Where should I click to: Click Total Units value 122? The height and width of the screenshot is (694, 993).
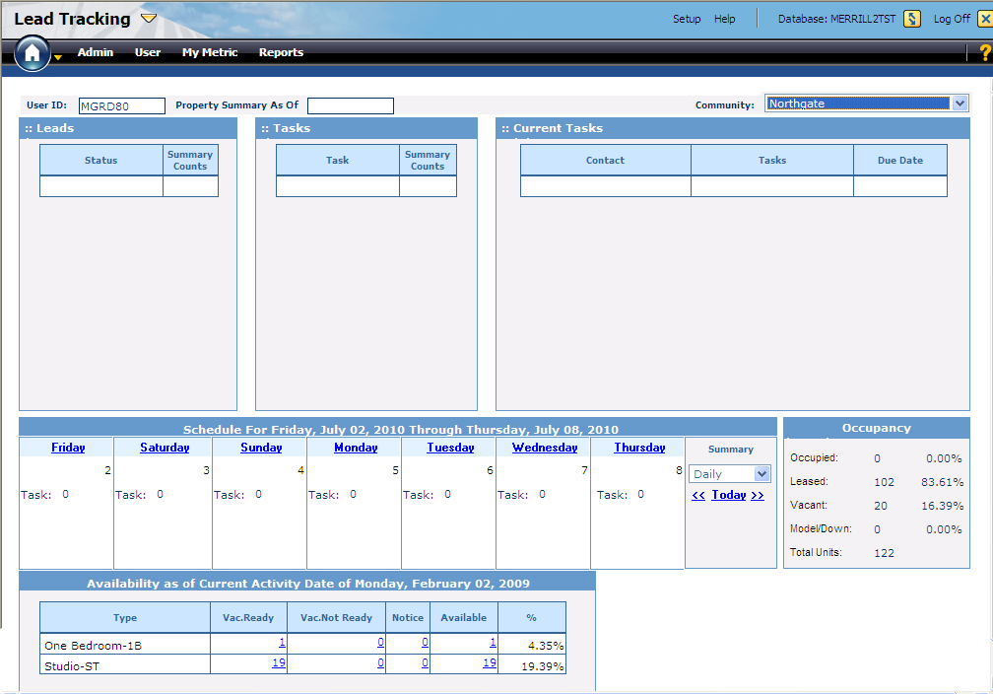[884, 553]
